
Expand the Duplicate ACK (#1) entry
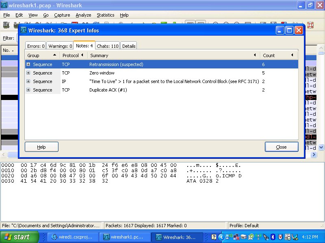pyautogui.click(x=28, y=90)
